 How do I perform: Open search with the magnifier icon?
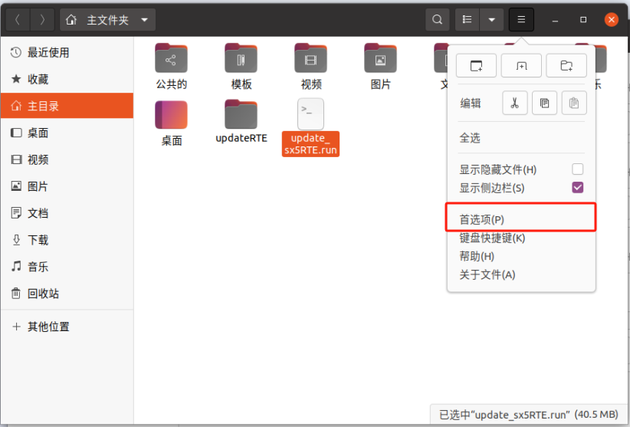point(437,20)
